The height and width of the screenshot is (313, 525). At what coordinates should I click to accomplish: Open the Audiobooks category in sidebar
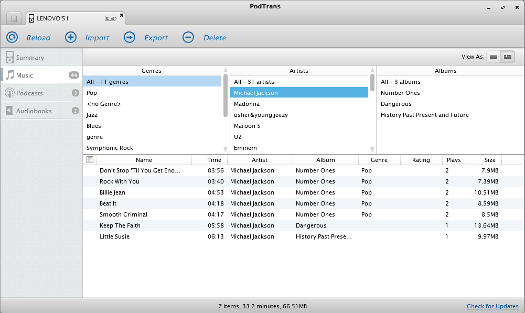[34, 111]
